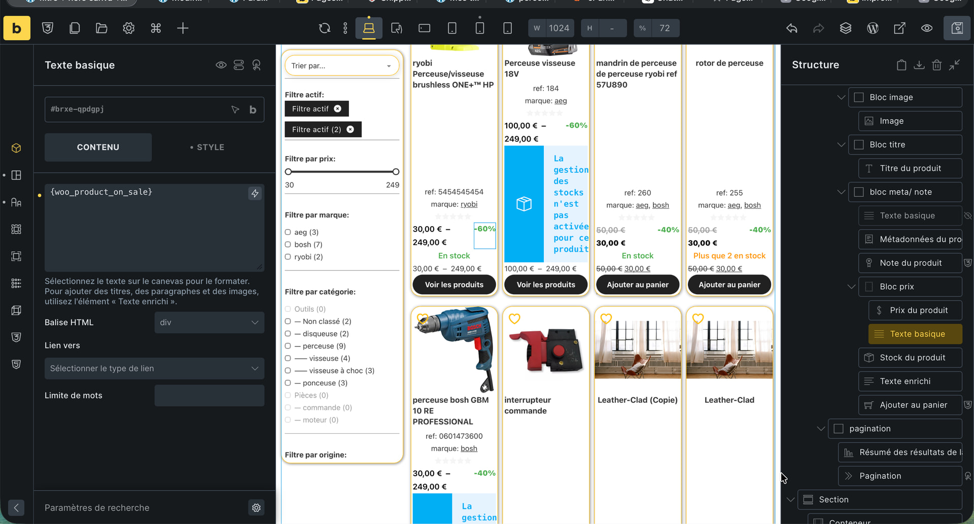Click the plus icon to add element
The height and width of the screenshot is (524, 974).
click(183, 28)
